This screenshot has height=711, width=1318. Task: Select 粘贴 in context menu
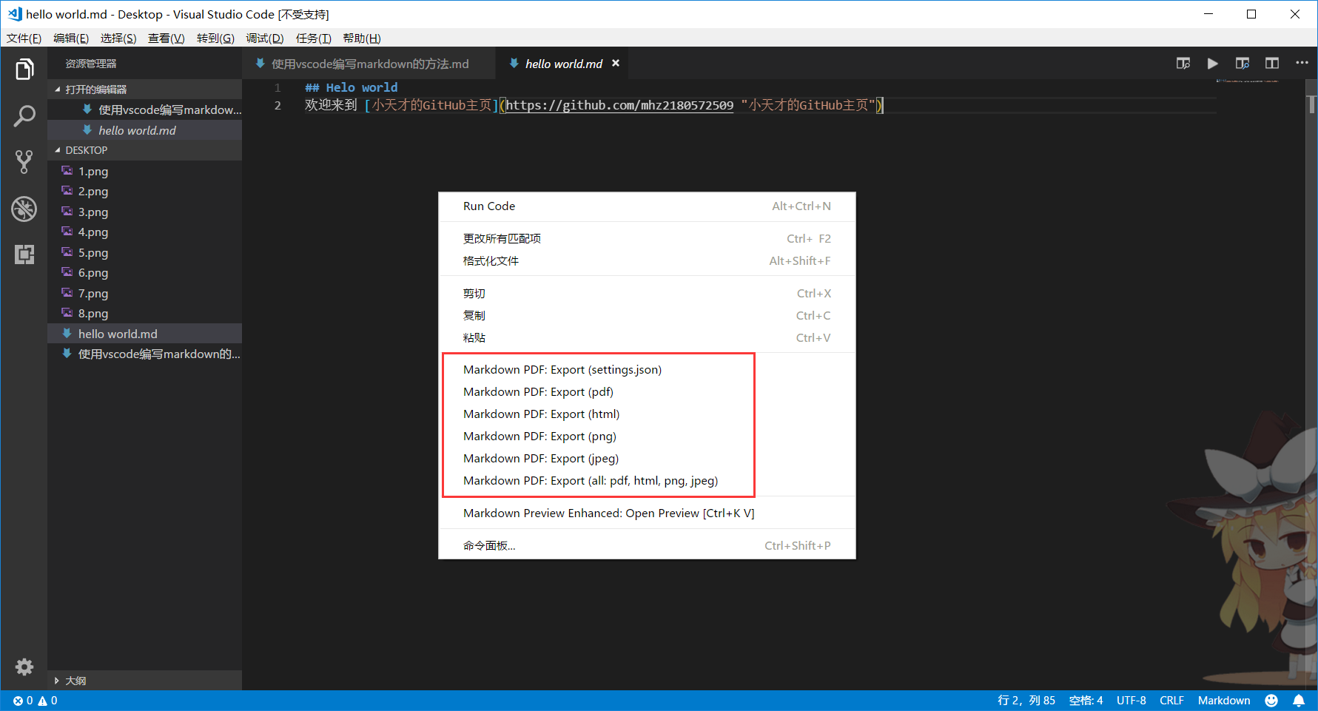pos(647,338)
